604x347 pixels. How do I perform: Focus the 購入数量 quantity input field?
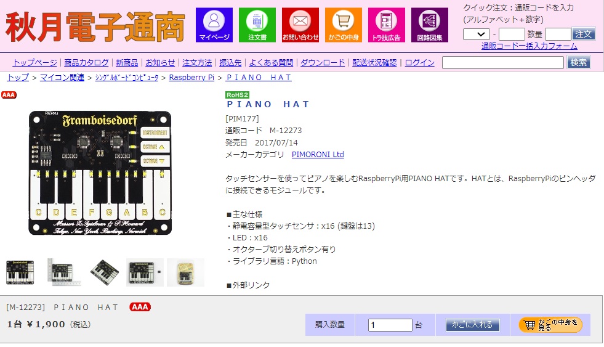[390, 325]
